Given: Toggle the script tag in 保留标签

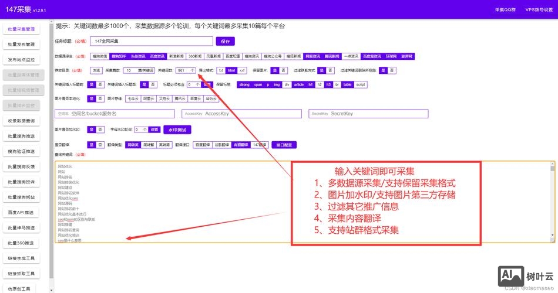Looking at the screenshot, I should (361, 84).
